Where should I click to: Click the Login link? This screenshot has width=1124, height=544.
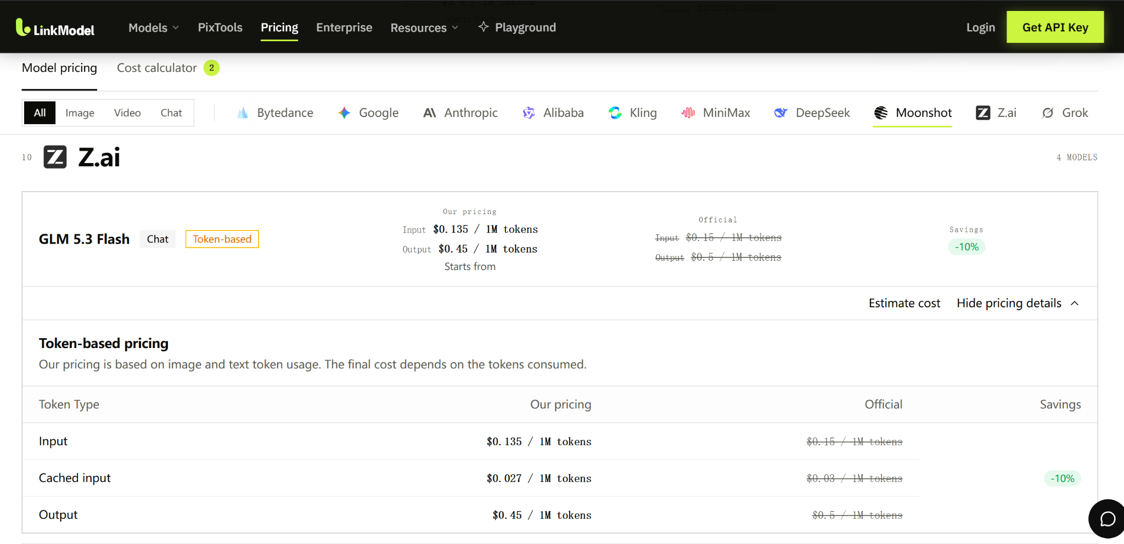tap(980, 27)
